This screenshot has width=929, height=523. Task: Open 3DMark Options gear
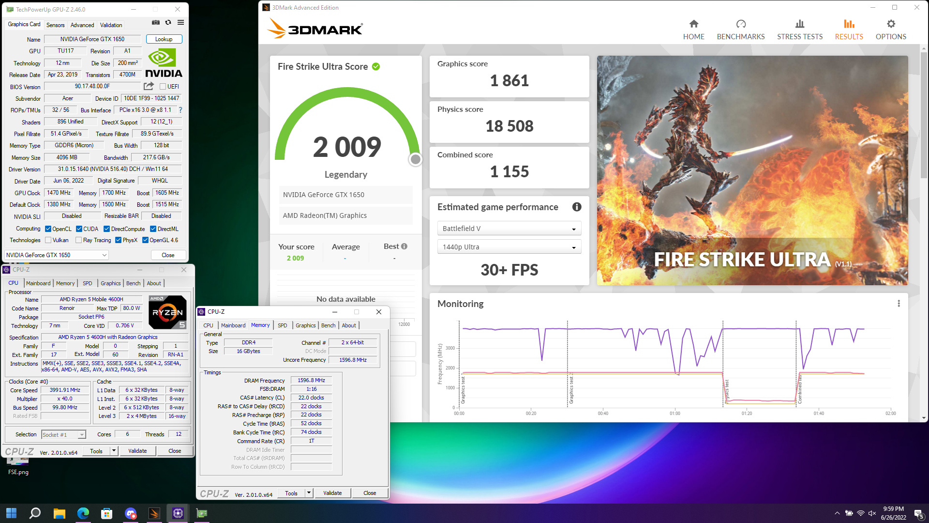pos(891,30)
